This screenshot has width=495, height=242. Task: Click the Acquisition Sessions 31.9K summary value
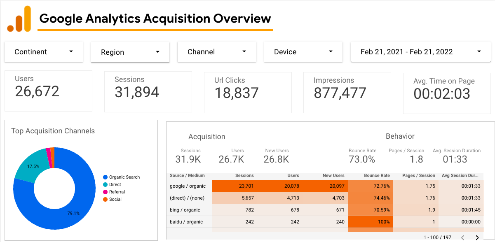188,159
